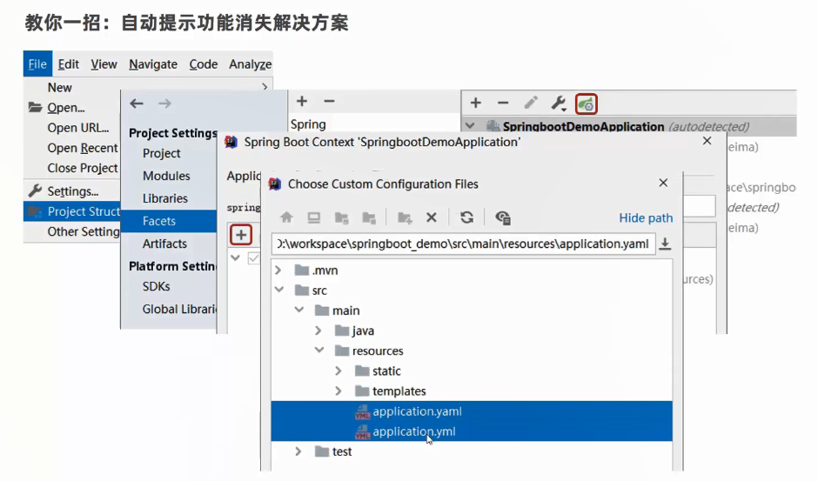This screenshot has width=818, height=481.
Task: Select Close Project menu entry
Action: tap(83, 168)
